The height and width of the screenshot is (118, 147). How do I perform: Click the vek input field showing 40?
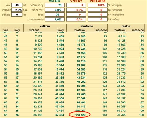click(x=17, y=5)
